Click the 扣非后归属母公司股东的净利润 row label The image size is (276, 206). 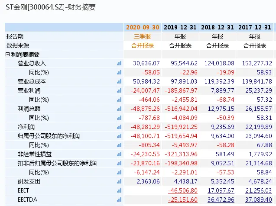[x=57, y=163]
